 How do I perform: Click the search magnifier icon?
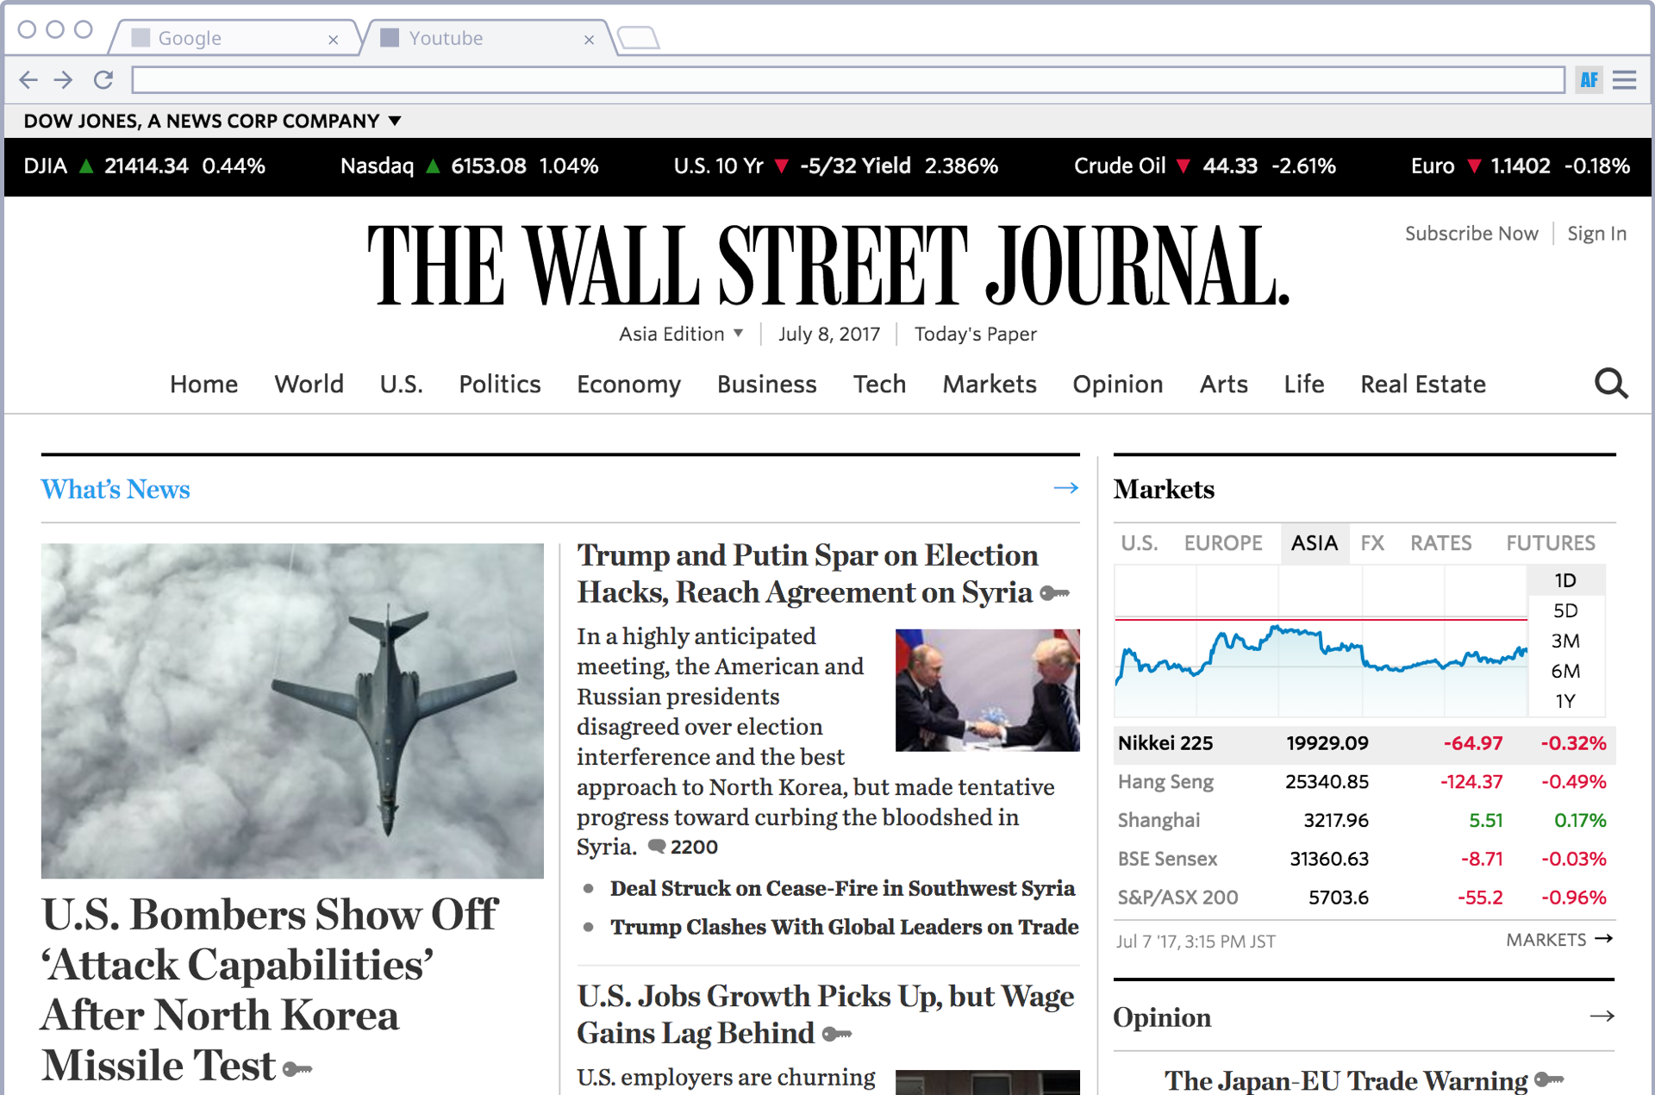(x=1610, y=384)
